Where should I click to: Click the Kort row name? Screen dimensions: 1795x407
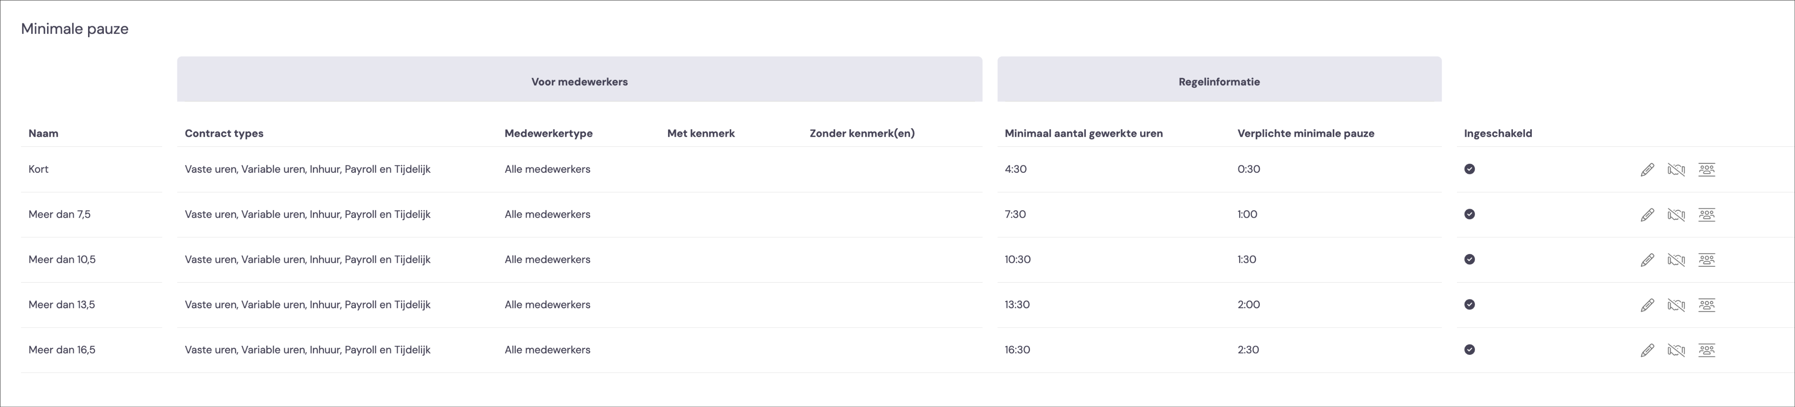38,168
